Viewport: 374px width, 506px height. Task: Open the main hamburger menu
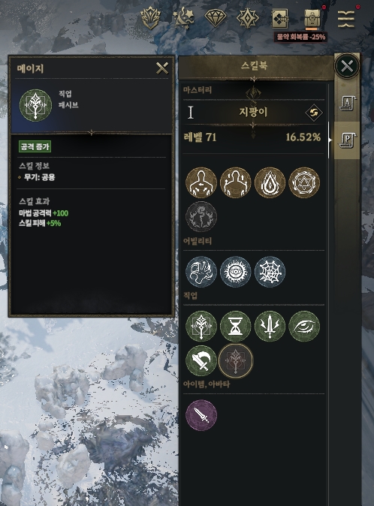(346, 19)
